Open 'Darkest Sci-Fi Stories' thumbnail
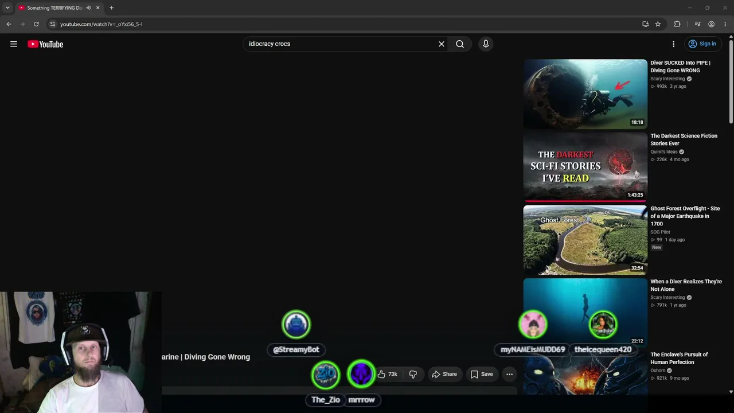This screenshot has height=413, width=734. click(x=585, y=166)
